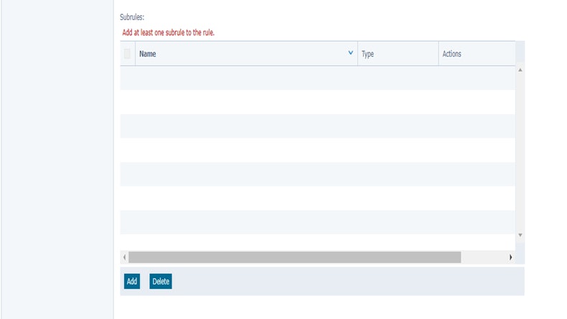Click the 'Add at least one subrule' error message
The height and width of the screenshot is (319, 567).
click(169, 32)
